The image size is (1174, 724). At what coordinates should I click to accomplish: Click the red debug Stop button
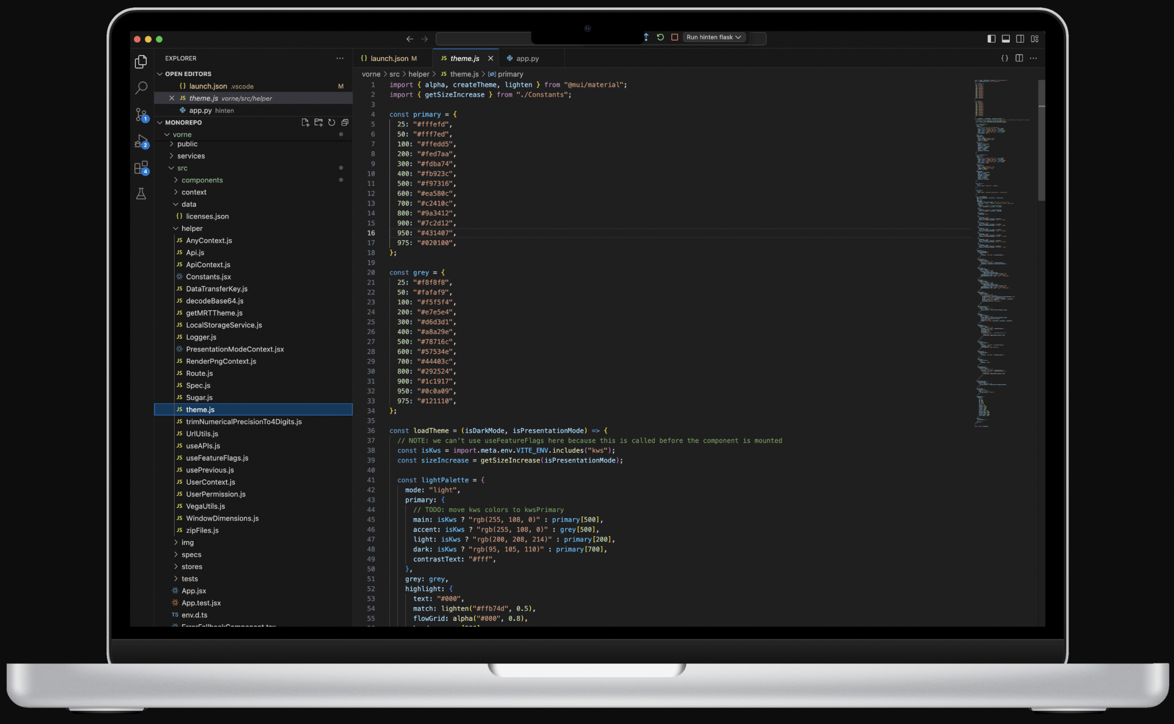[674, 38]
